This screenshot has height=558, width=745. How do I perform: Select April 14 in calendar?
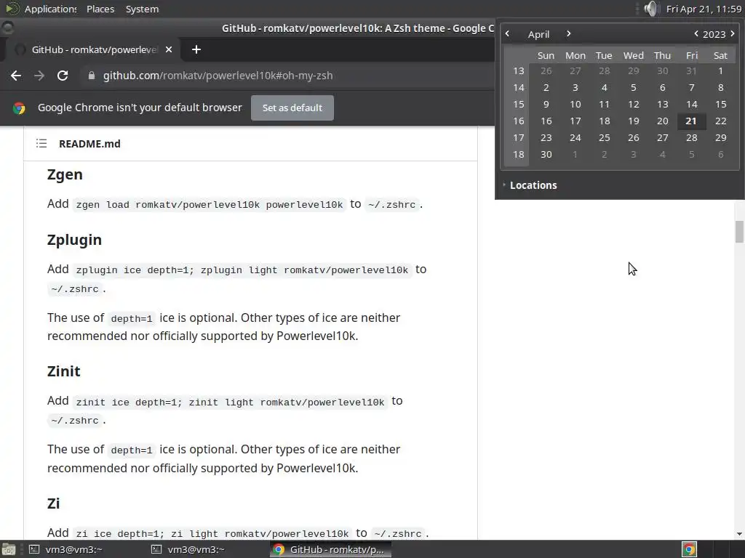pos(691,105)
